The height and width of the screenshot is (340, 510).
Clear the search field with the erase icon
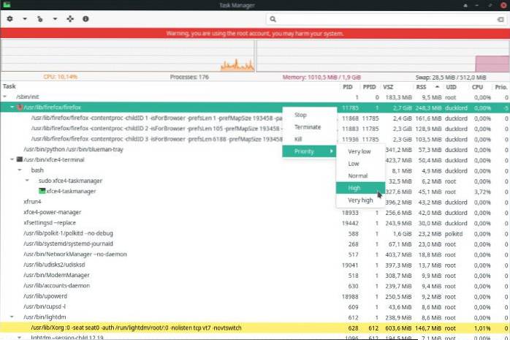(x=501, y=20)
